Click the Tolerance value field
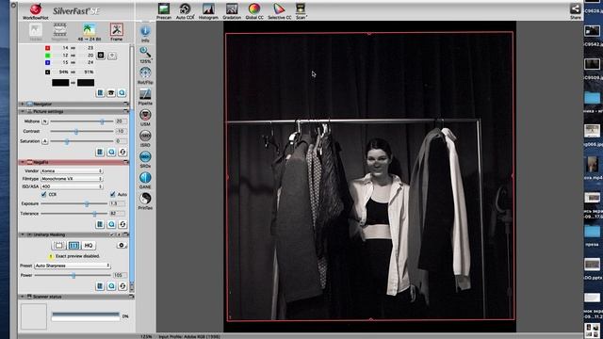The image size is (603, 339). tap(118, 214)
